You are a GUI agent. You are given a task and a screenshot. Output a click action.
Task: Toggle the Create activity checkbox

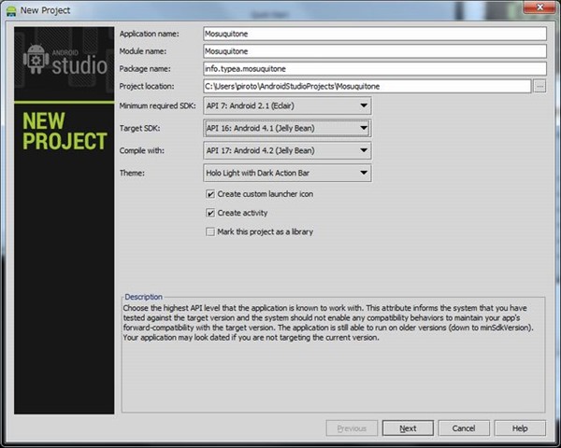(210, 213)
